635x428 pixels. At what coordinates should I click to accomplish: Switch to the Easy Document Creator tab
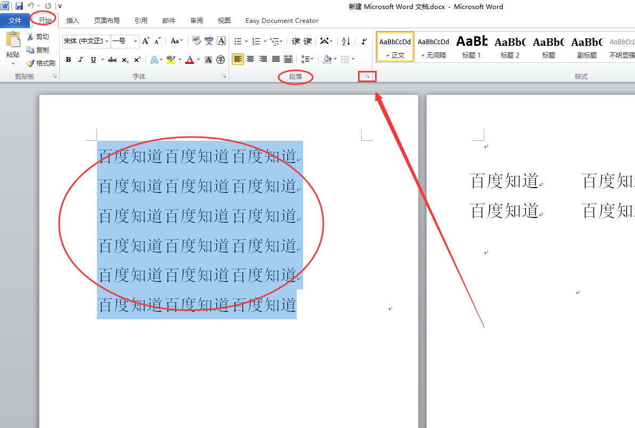pos(282,21)
